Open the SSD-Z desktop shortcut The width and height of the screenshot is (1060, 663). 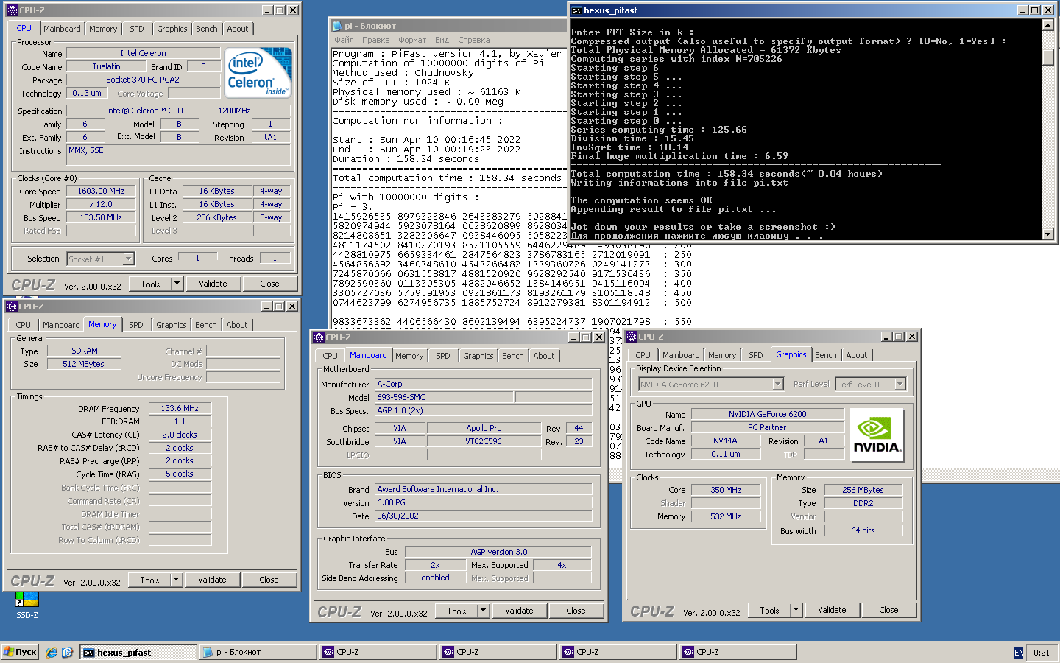[26, 604]
